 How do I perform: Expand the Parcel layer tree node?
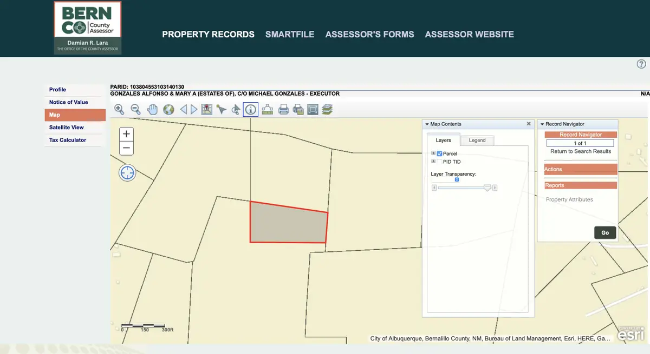(433, 153)
